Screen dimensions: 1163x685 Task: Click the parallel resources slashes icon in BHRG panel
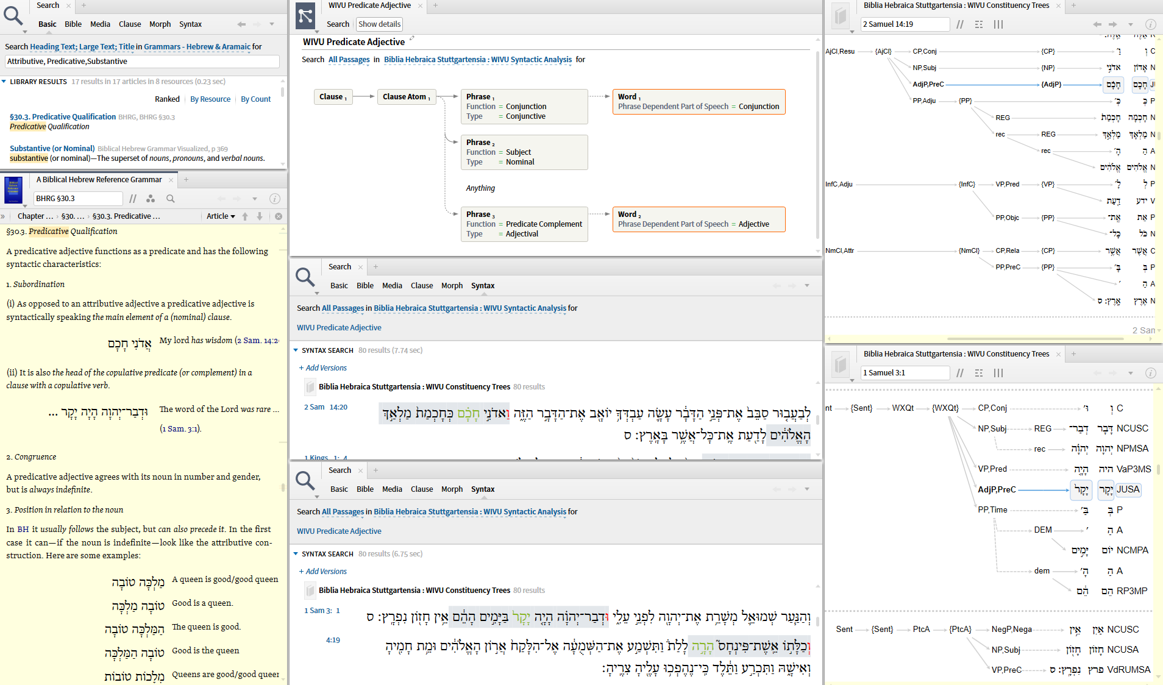coord(133,199)
